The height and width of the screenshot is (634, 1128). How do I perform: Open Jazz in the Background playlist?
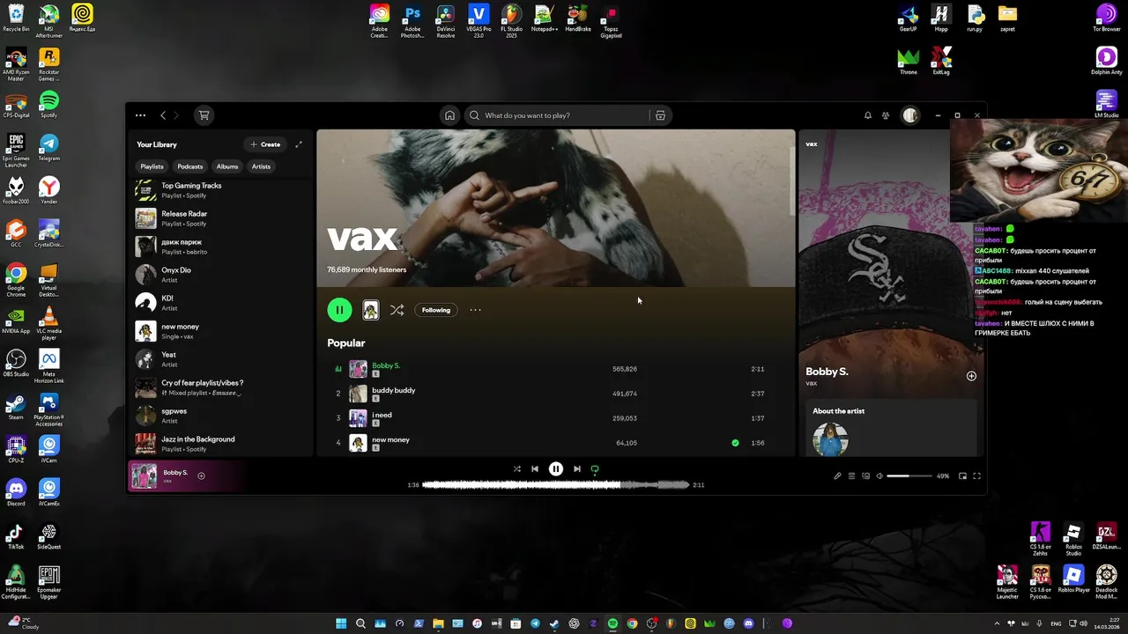tap(220, 444)
